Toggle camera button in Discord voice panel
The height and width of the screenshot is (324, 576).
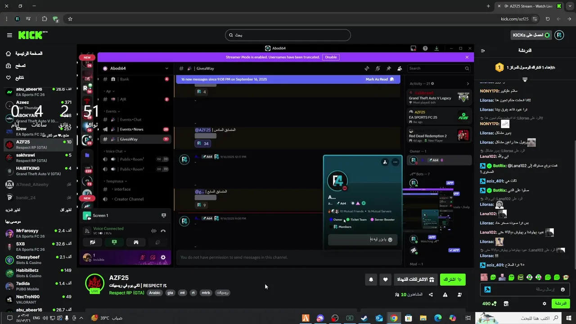click(92, 242)
